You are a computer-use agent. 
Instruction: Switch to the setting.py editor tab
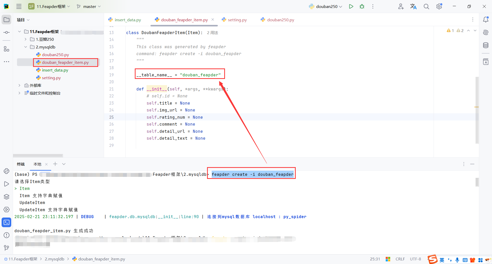[237, 20]
